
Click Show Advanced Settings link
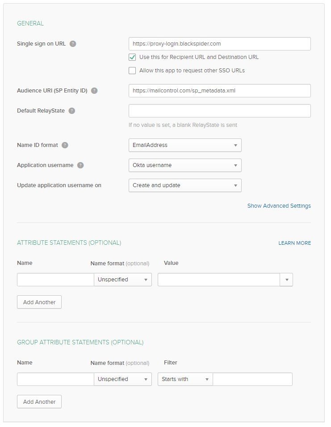279,206
